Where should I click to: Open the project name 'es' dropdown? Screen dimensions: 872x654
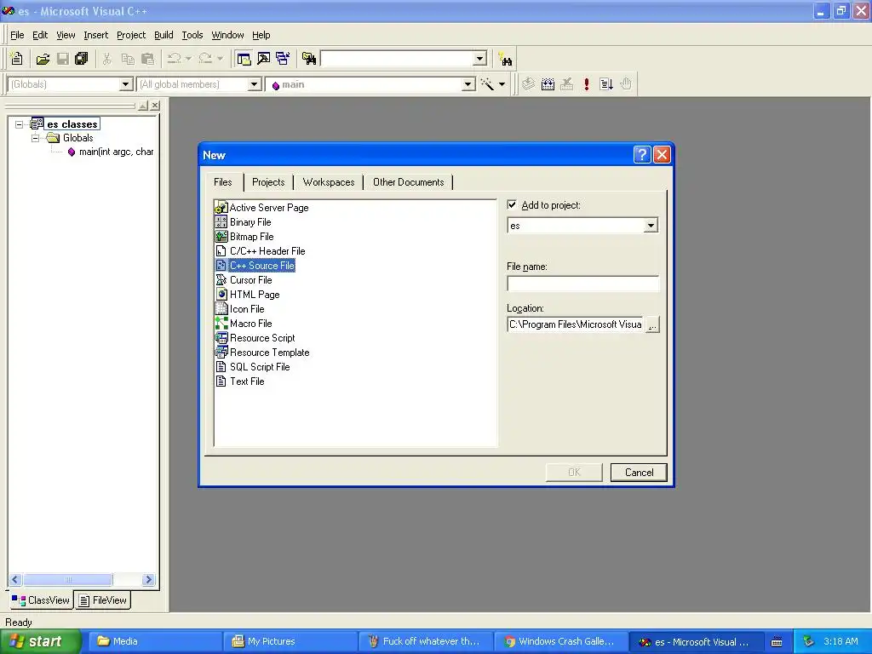pos(651,225)
